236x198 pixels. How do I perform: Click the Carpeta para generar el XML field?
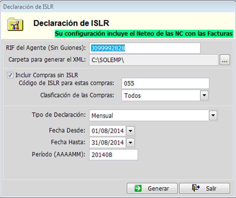click(x=153, y=60)
